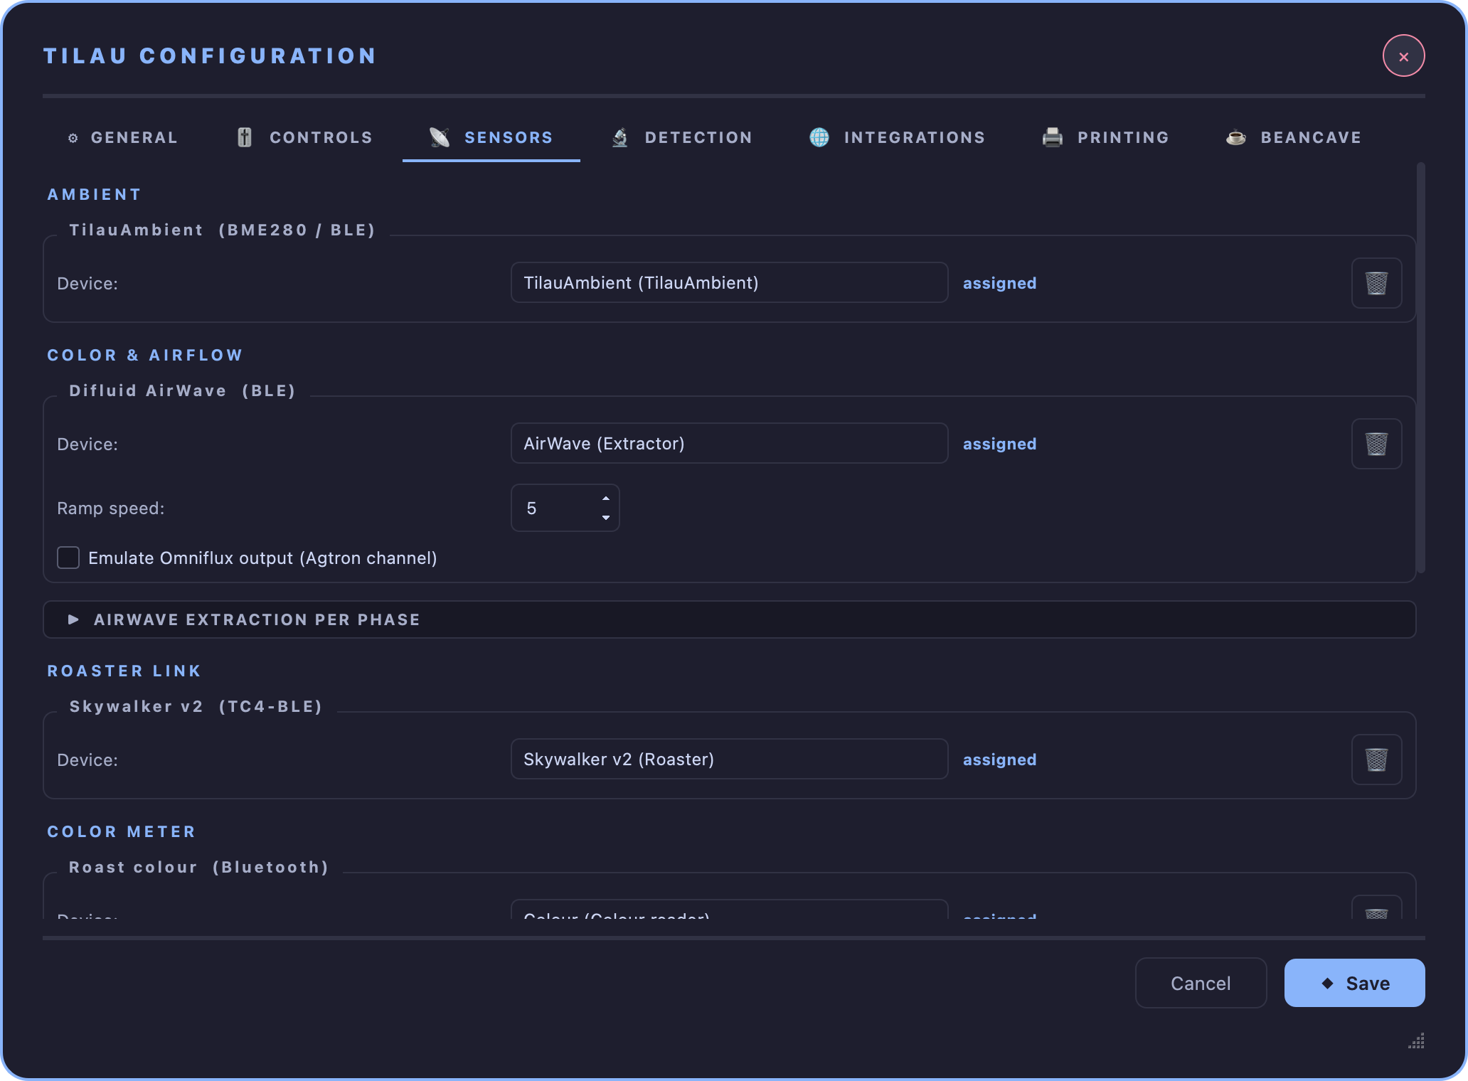
Task: Cancel the configuration dialog
Action: (x=1201, y=983)
